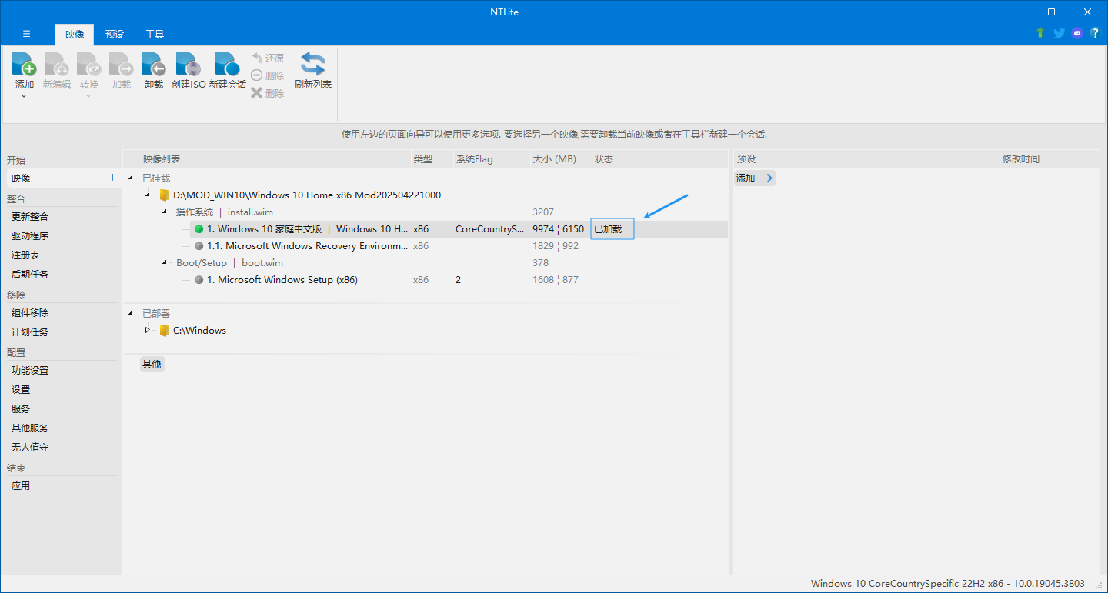The width and height of the screenshot is (1108, 593).
Task: Collapse the 已部署 group
Action: 130,313
